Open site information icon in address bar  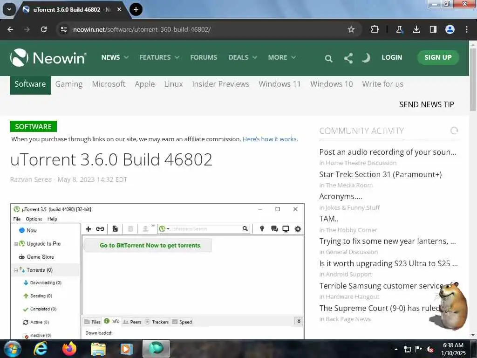pos(63,29)
